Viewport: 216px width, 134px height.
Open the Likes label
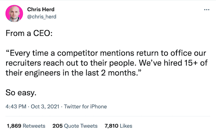point(126,126)
